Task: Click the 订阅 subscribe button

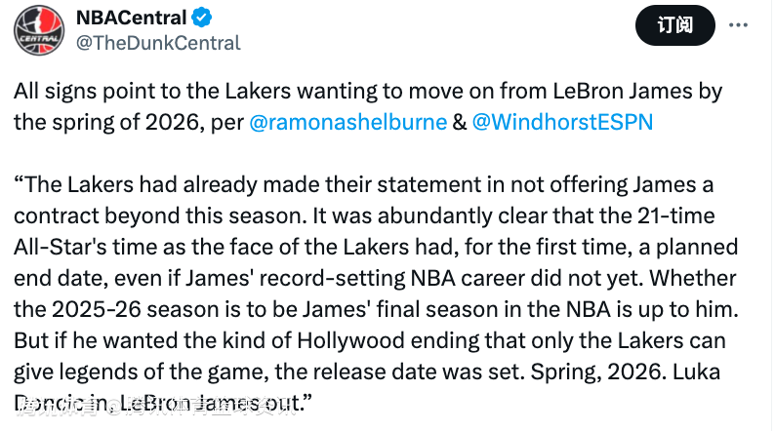Action: (675, 25)
